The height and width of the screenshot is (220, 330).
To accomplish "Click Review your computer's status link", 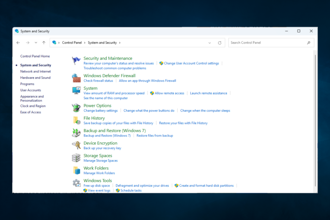I will [118, 63].
